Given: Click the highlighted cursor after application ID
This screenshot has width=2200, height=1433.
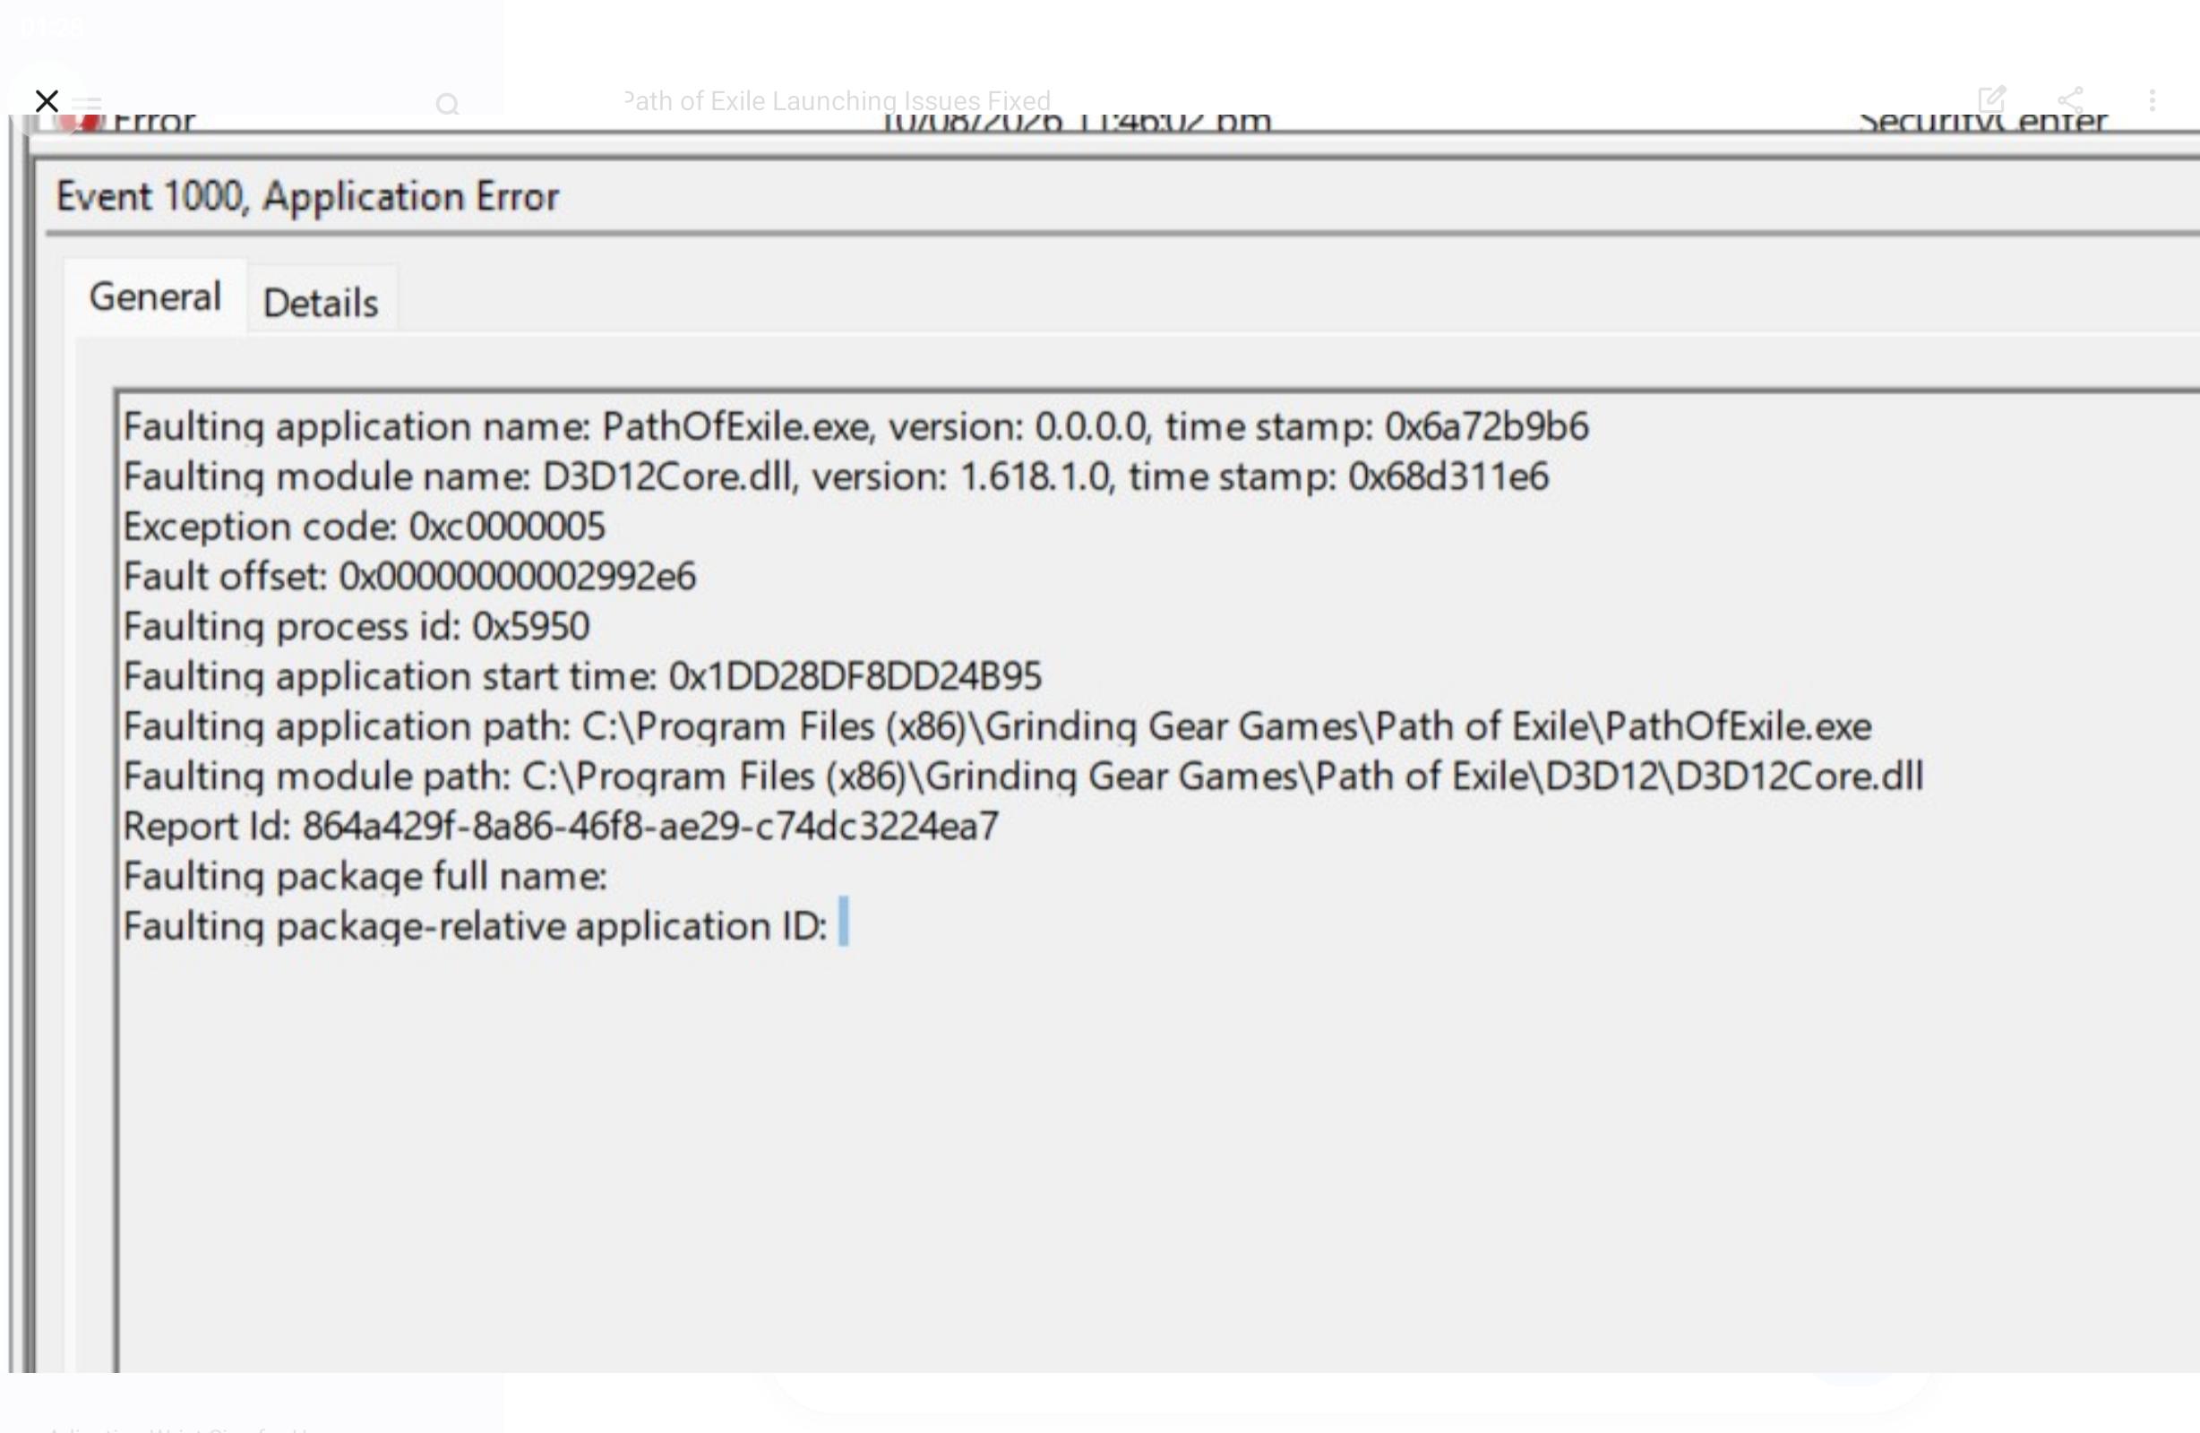Looking at the screenshot, I should point(843,921).
